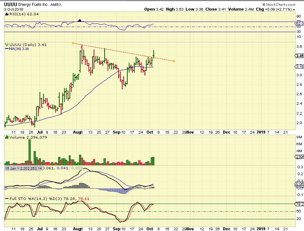This screenshot has width=304, height=231.
Task: Click the 3.6 price axis label
Action: (x=299, y=47)
